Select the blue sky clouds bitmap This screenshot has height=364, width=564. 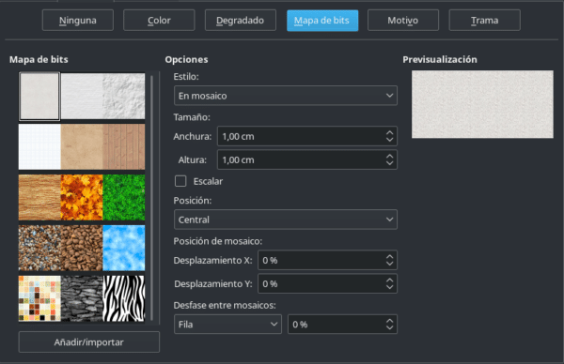tap(124, 248)
